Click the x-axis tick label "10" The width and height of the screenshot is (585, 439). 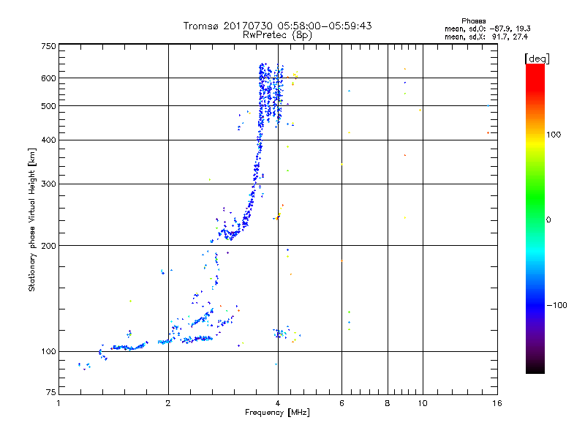click(x=423, y=403)
